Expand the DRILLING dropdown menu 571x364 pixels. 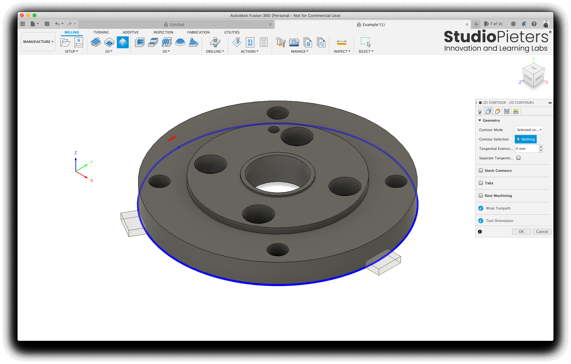215,51
